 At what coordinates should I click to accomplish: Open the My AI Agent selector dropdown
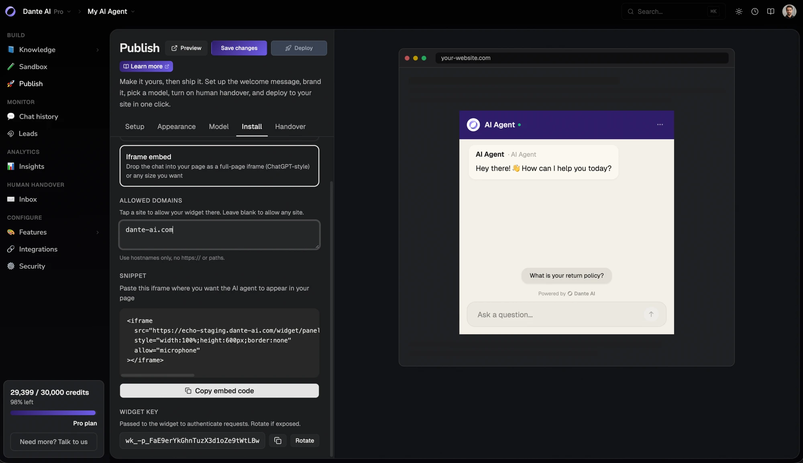[x=111, y=11]
